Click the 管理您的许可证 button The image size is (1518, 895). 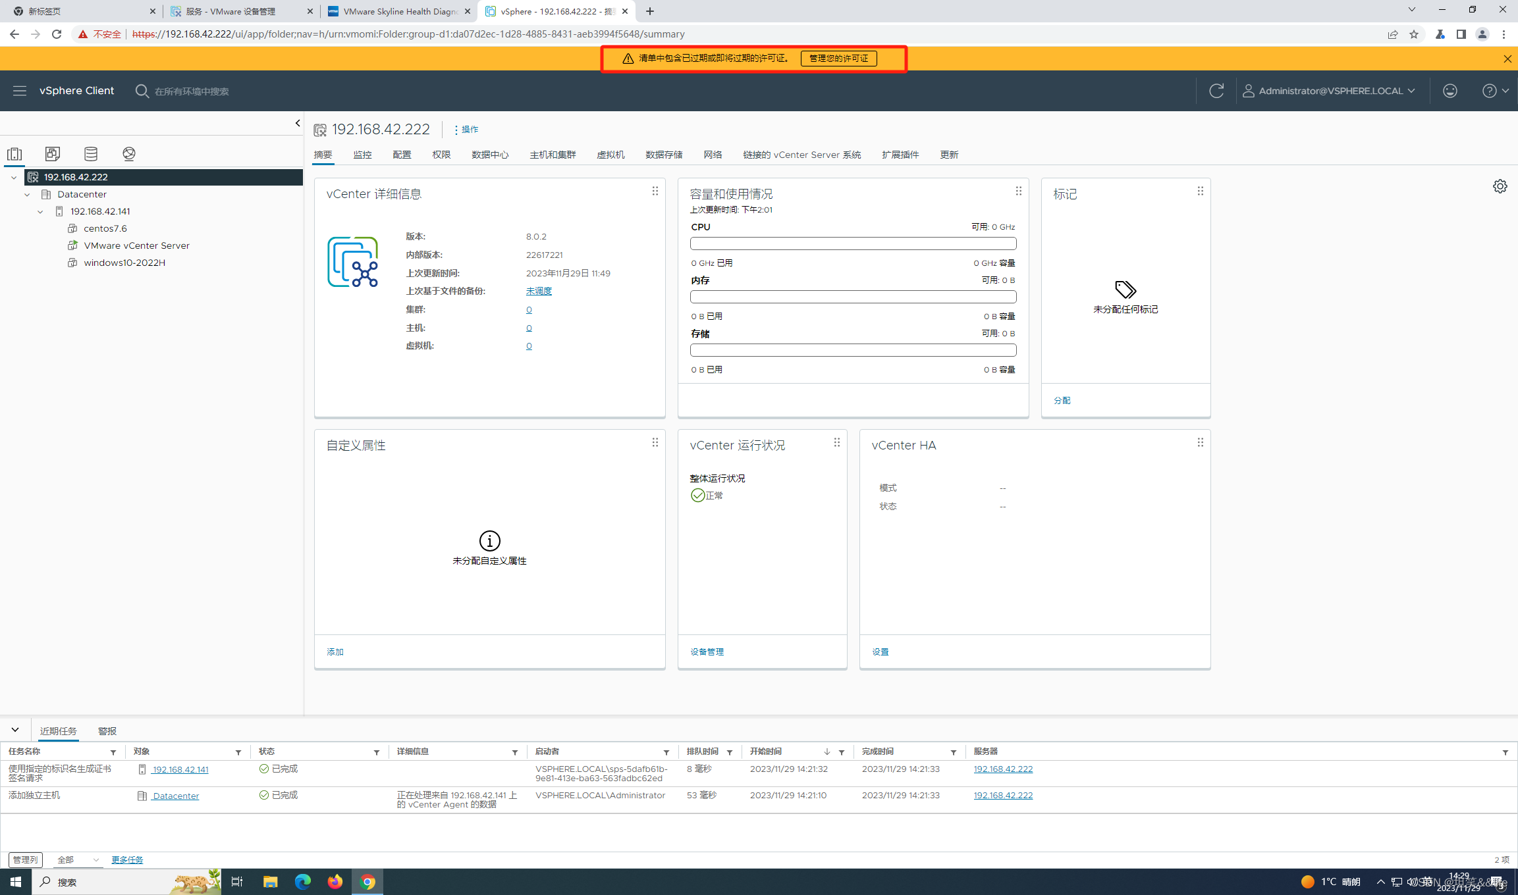coord(838,59)
